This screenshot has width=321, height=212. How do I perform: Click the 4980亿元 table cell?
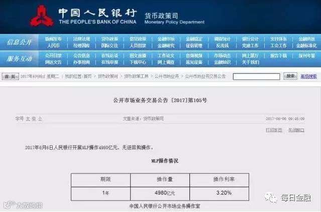coord(160,193)
